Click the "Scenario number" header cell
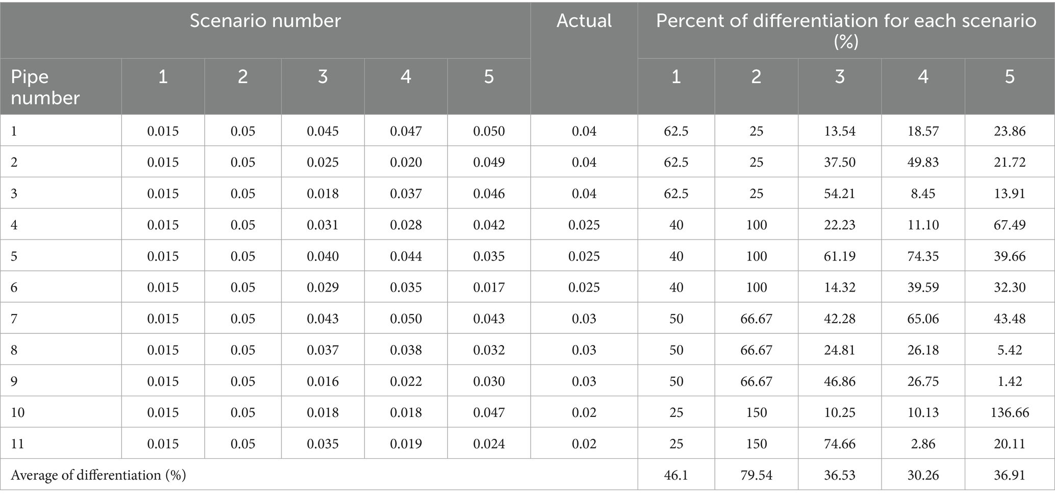 [265, 21]
